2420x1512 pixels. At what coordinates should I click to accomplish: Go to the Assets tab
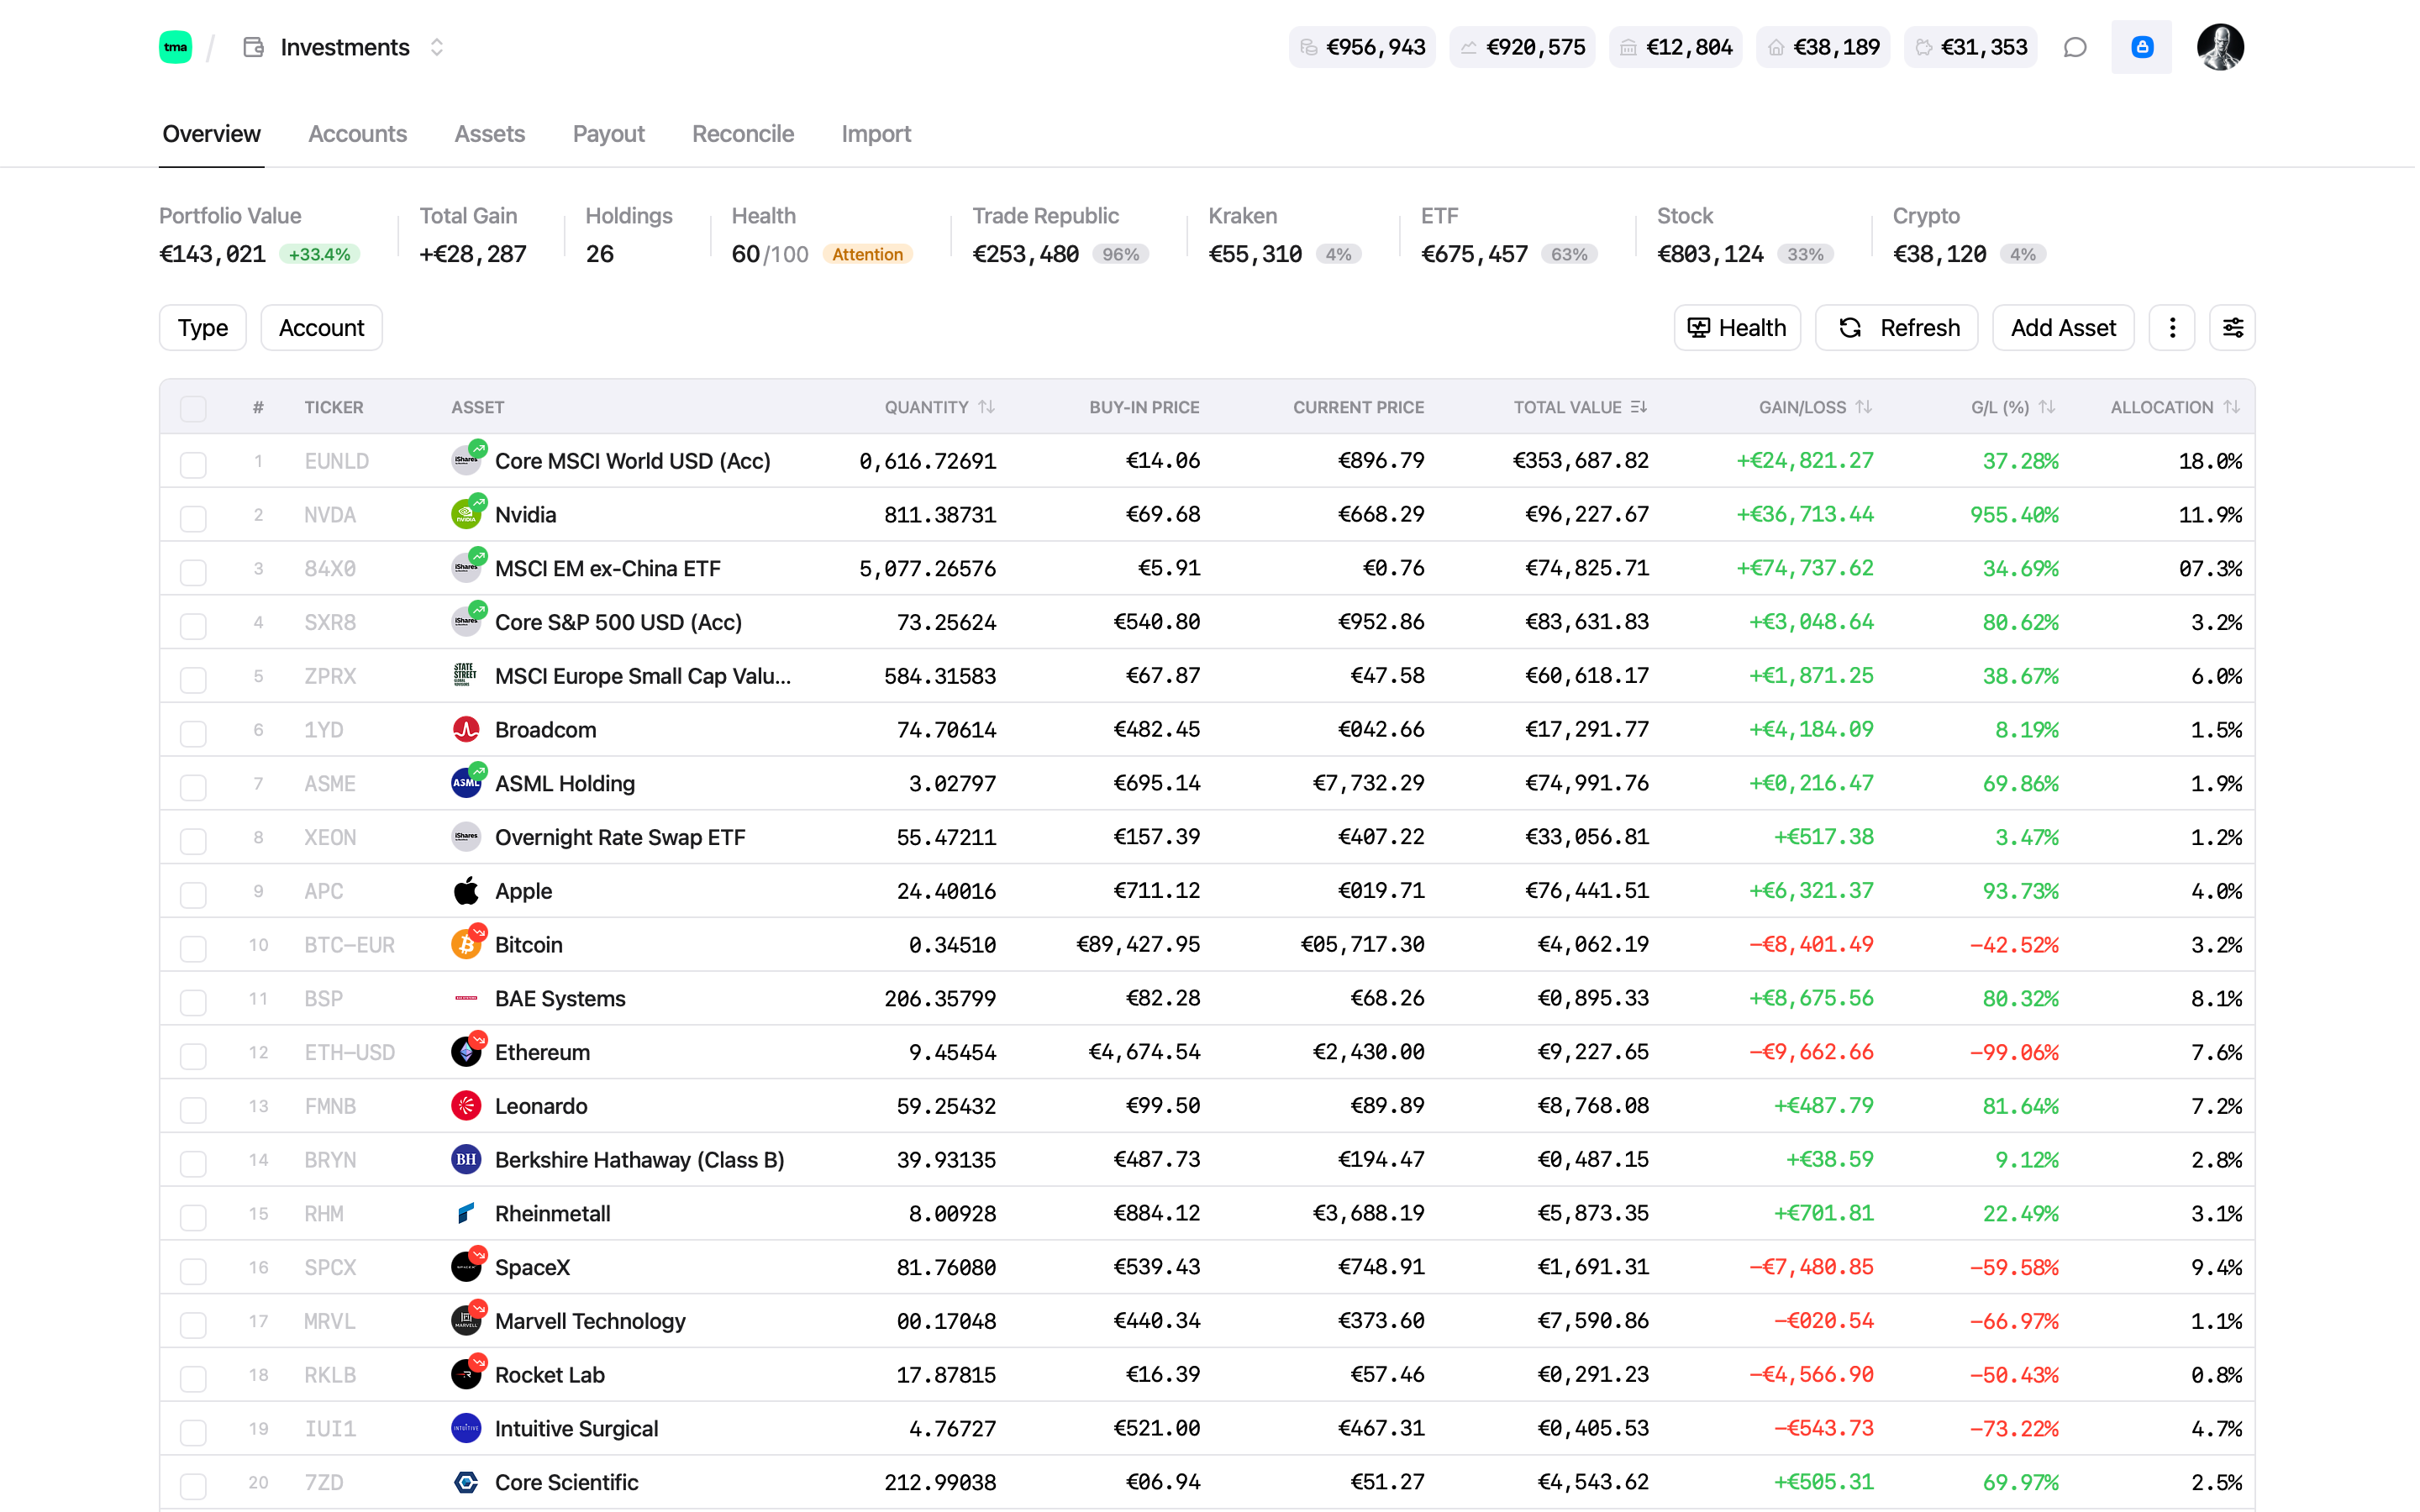click(490, 134)
